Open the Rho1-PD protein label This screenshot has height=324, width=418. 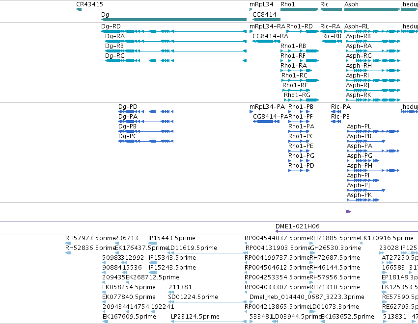point(302,166)
